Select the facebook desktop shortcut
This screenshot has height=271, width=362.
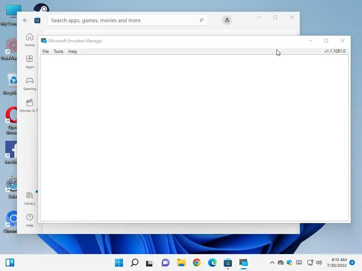[11, 152]
